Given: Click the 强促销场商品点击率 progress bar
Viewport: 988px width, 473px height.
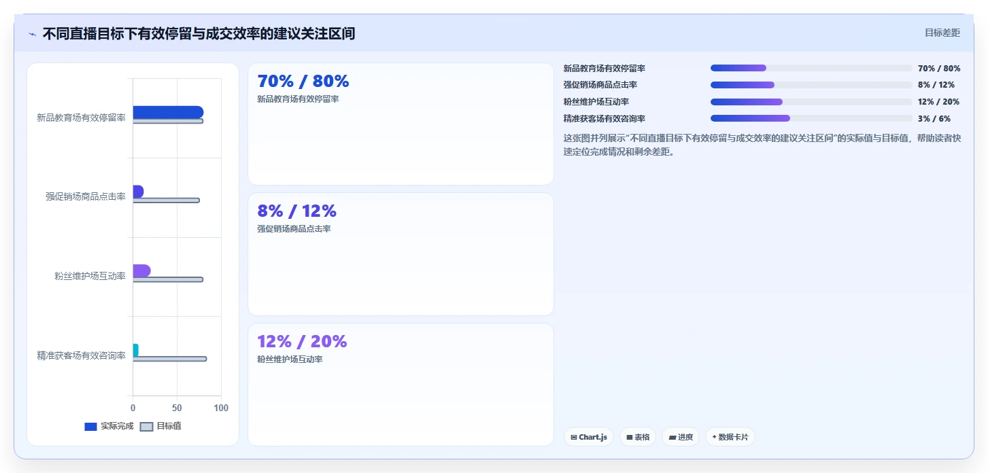Looking at the screenshot, I should coord(811,85).
